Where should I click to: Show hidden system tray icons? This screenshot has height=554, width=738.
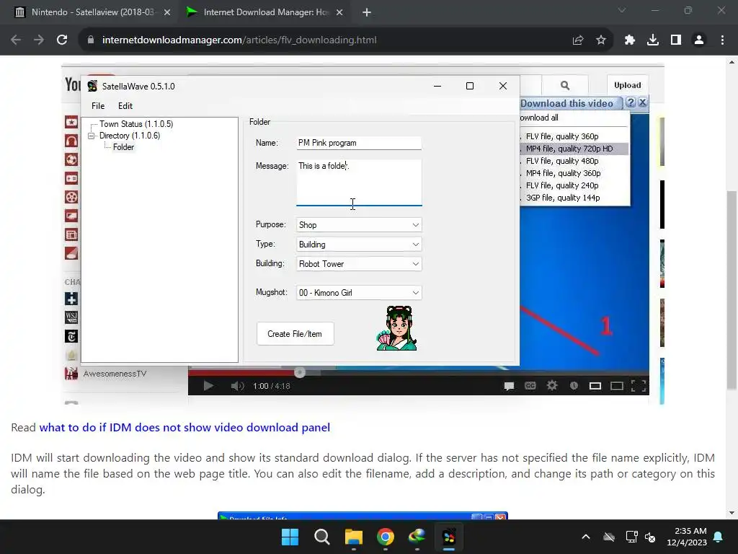(586, 537)
